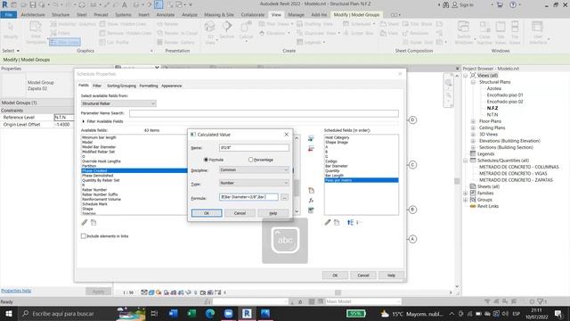Open the Annotate ribbon tab
Viewport: 570px width, 321px height.
point(166,14)
